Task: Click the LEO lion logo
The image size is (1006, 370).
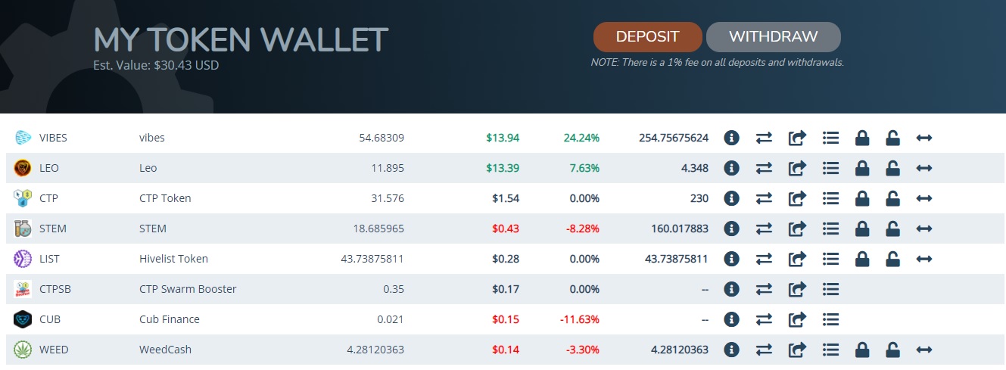Action: tap(23, 168)
